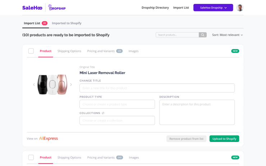Click the Dropship globe logo
This screenshot has width=266, height=166.
coord(57,8)
